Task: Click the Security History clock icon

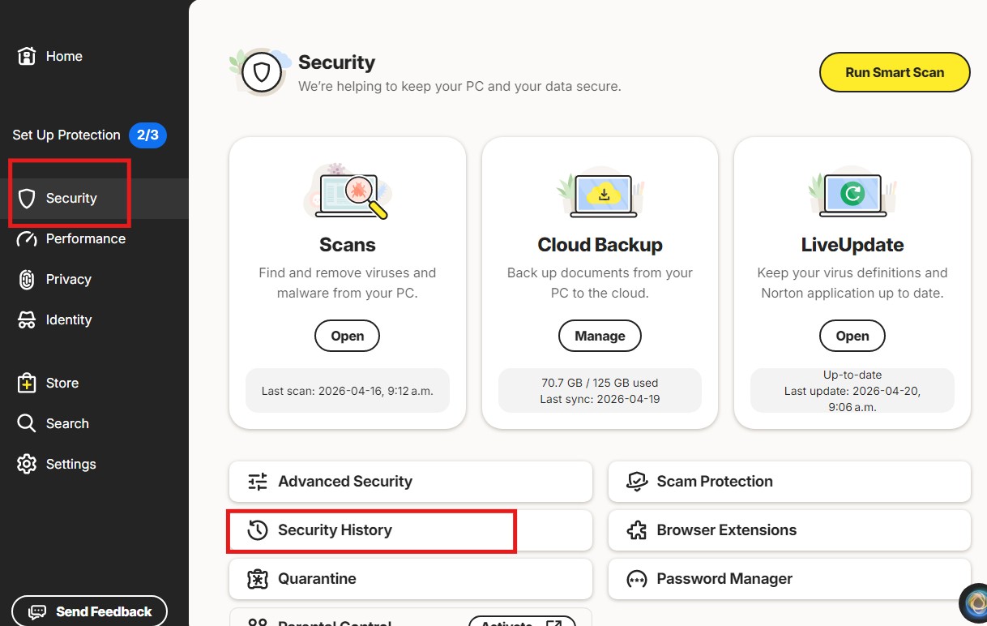Action: pos(258,530)
